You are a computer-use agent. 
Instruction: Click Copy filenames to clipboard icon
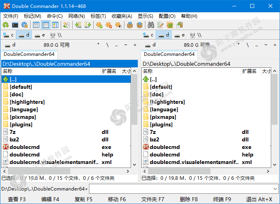click(x=180, y=25)
